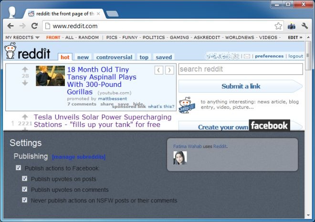Open a new tab button
The image size is (315, 222).
(x=112, y=14)
